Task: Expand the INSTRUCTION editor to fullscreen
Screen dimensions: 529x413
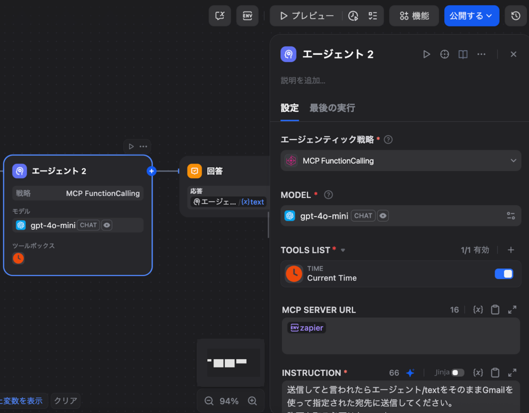Action: tap(512, 373)
